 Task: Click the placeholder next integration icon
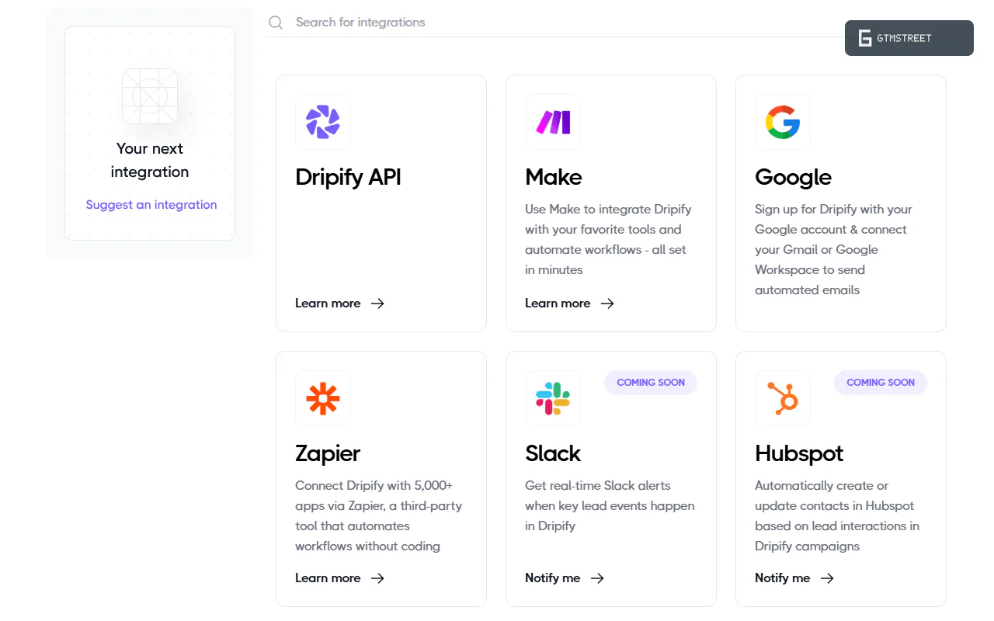[x=150, y=96]
